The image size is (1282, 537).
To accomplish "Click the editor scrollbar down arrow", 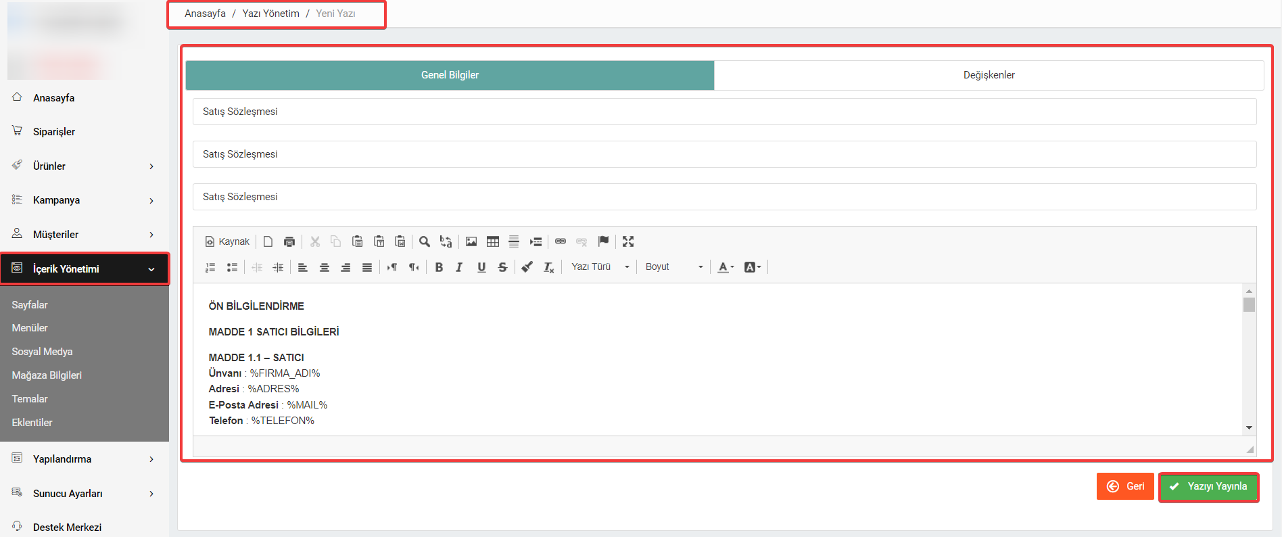I will [1249, 427].
